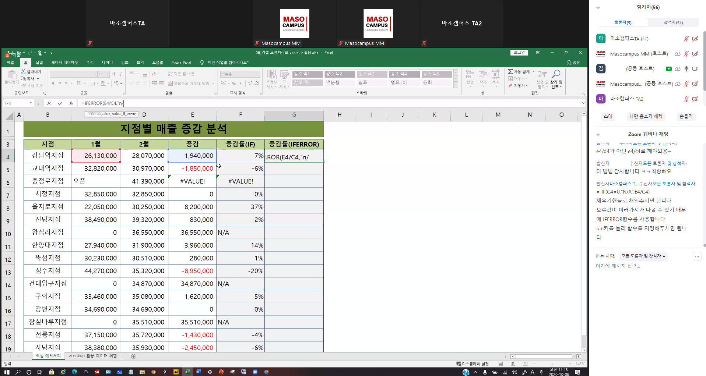This screenshot has height=376, width=706.
Task: Confirm formula with the Enter checkmark icon
Action: pyautogui.click(x=60, y=103)
